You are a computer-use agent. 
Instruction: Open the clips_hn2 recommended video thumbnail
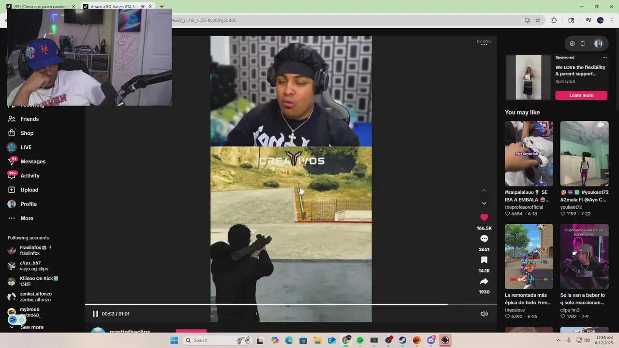click(x=584, y=256)
